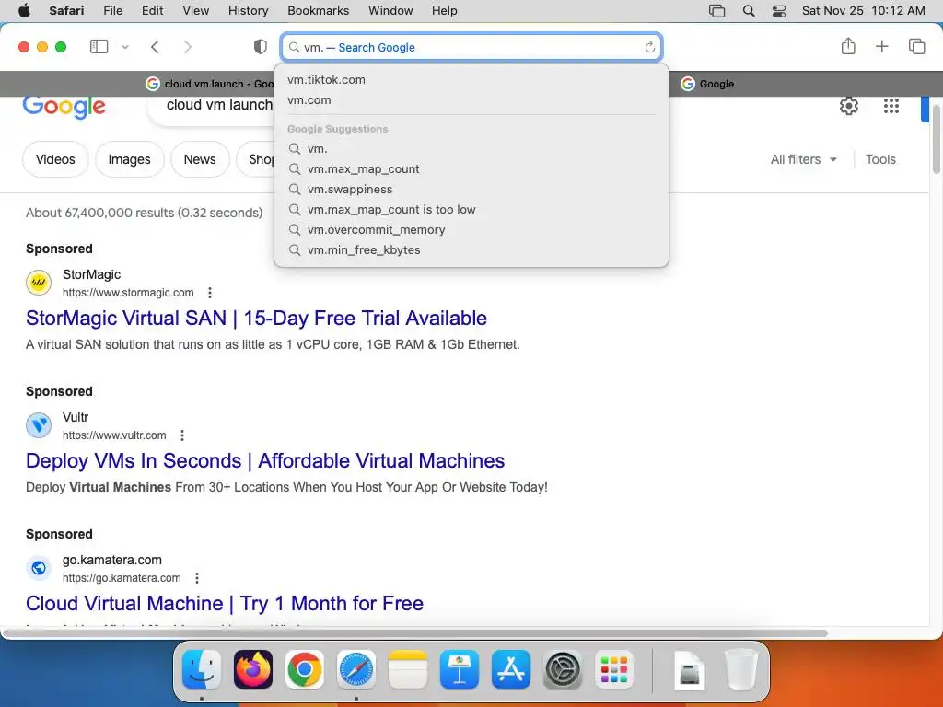This screenshot has height=707, width=943.
Task: Click the StorMagic site favicon
Action: (x=39, y=283)
